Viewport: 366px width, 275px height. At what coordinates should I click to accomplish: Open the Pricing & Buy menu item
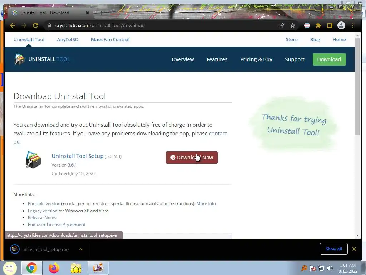pos(256,59)
